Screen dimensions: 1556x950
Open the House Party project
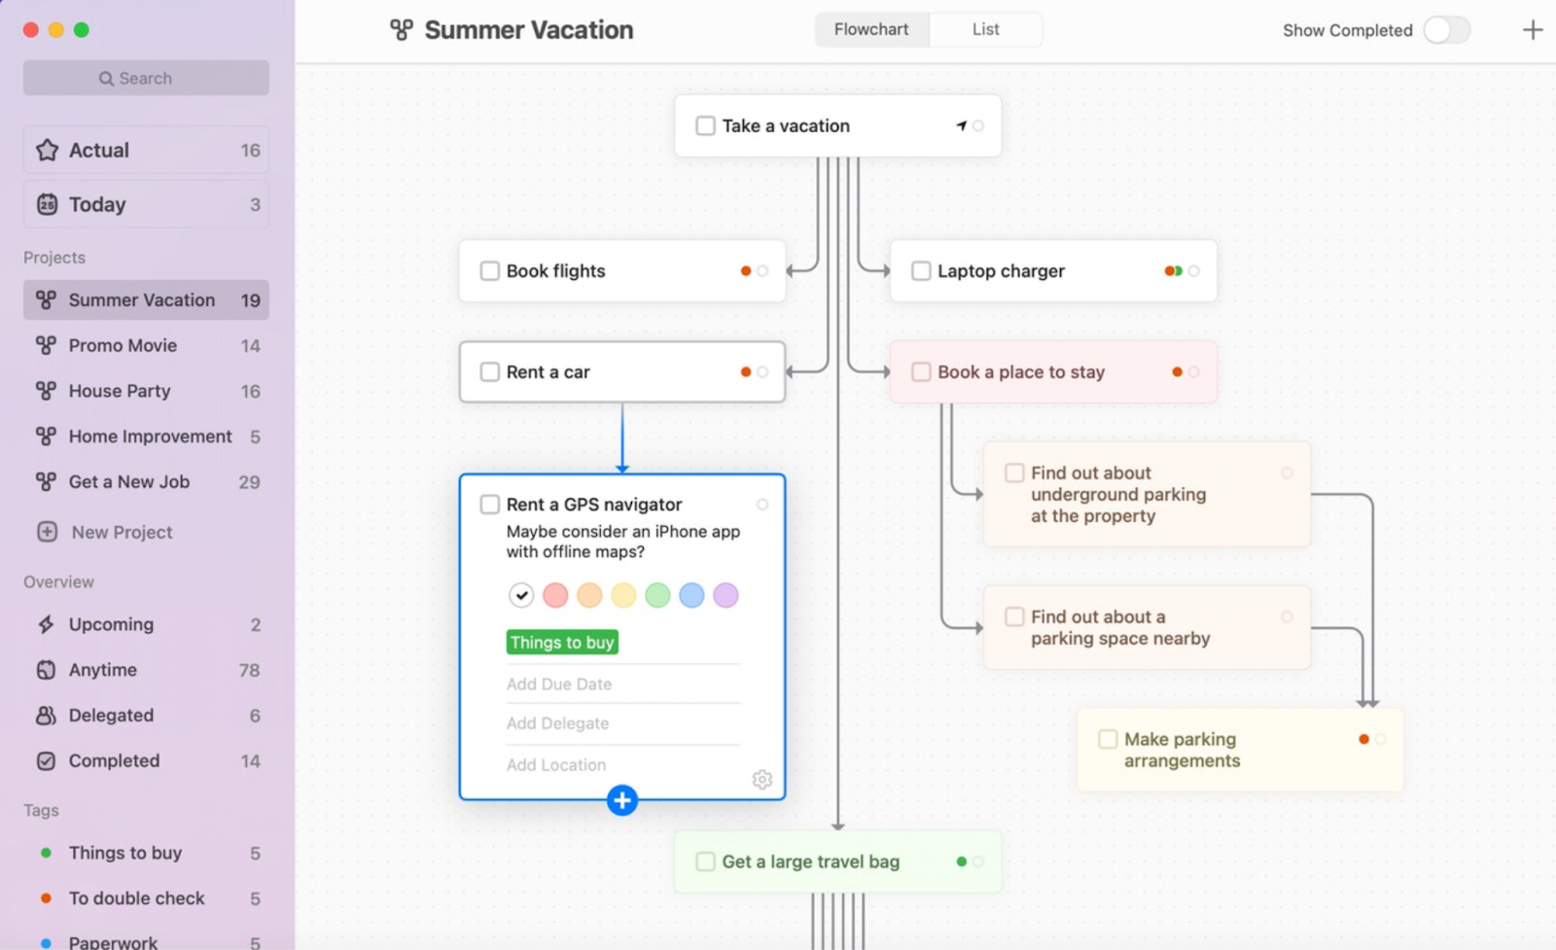click(x=146, y=391)
